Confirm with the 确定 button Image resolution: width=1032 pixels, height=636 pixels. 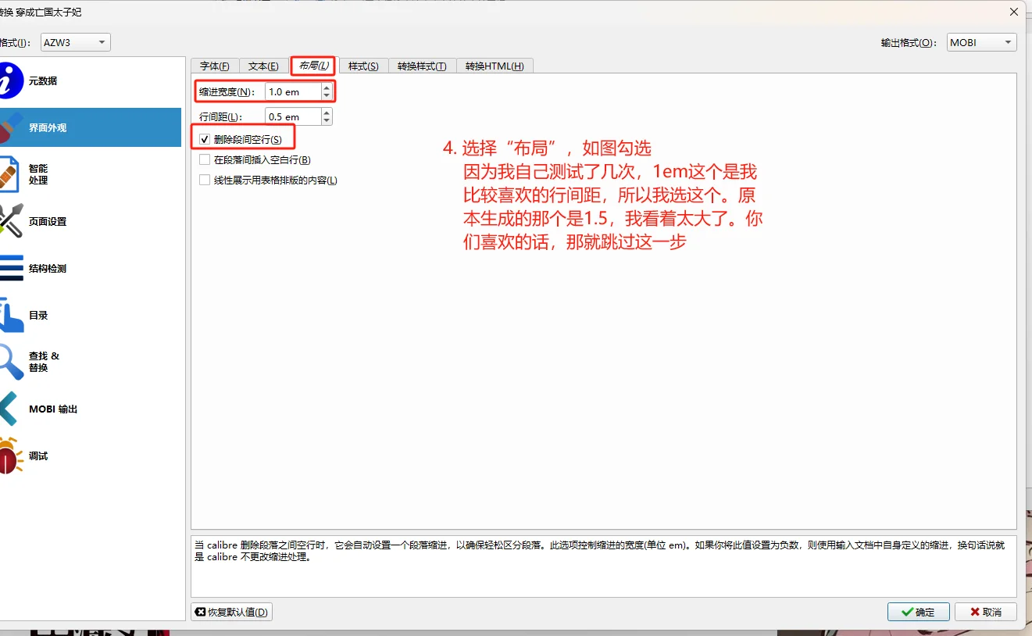point(918,612)
